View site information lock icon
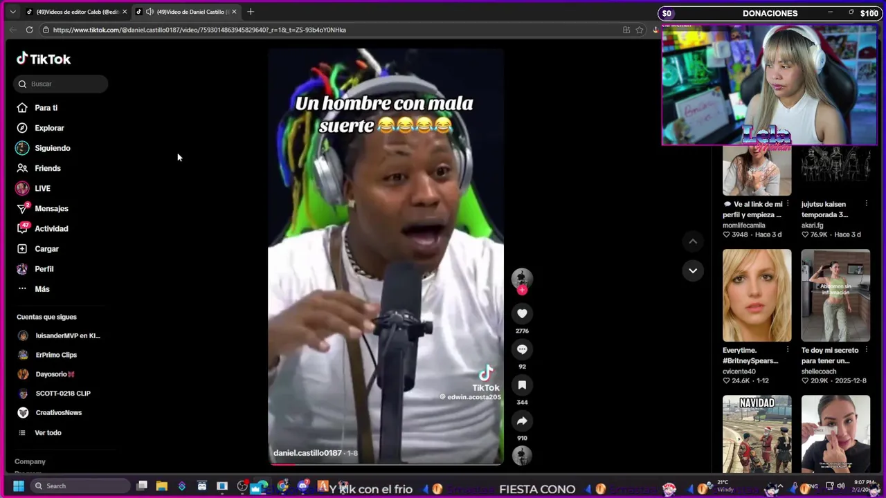 [x=46, y=30]
